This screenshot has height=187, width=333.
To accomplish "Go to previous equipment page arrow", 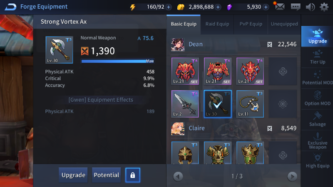I will [x=178, y=176].
